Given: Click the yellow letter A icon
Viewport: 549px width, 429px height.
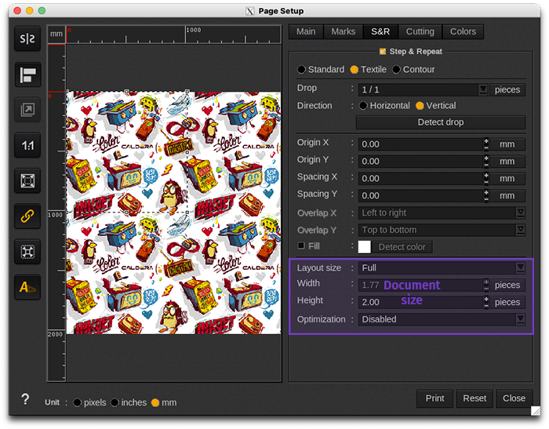Looking at the screenshot, I should coord(27,288).
